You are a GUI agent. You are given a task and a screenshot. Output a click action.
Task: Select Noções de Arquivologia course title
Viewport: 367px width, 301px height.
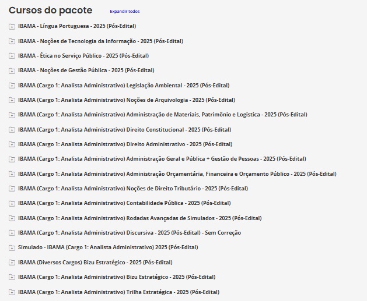[127, 100]
